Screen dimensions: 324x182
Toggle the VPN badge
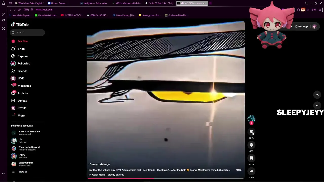26,10
